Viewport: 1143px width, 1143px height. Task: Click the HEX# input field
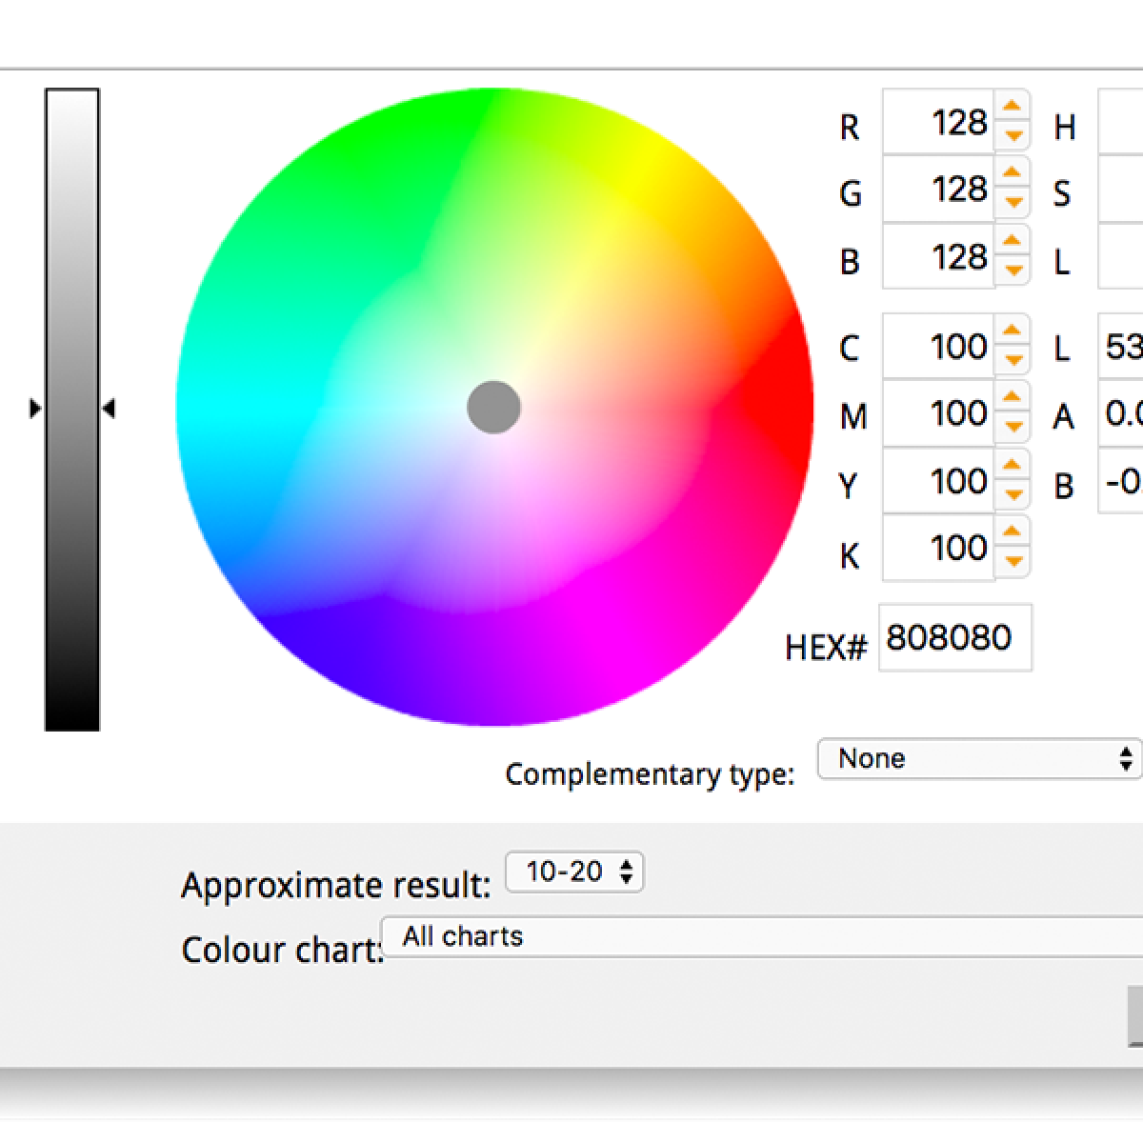[953, 637]
